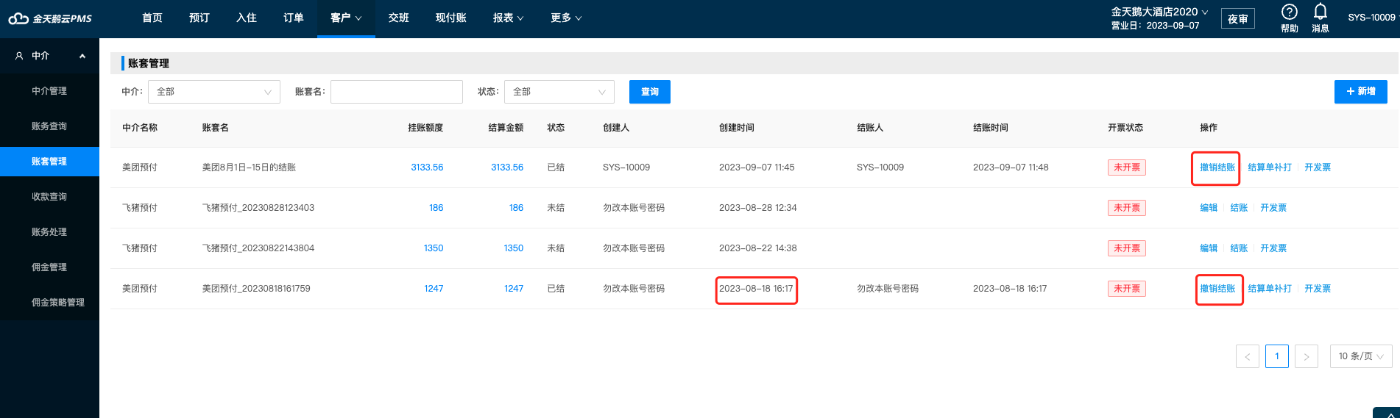The height and width of the screenshot is (418, 1400).
Task: Click 结算金额 value 1350
Action: point(514,248)
